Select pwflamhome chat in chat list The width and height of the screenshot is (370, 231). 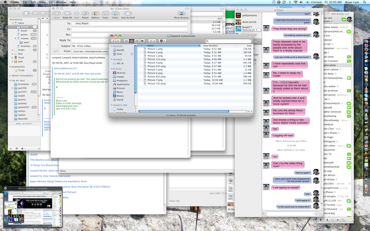click(x=248, y=15)
